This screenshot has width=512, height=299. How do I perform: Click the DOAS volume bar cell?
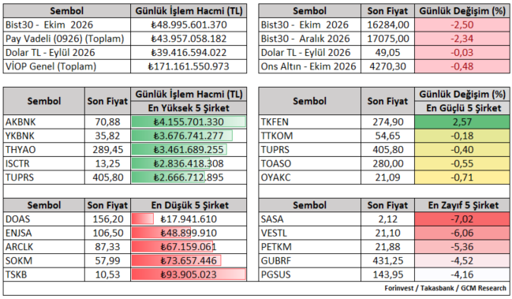[x=189, y=219]
